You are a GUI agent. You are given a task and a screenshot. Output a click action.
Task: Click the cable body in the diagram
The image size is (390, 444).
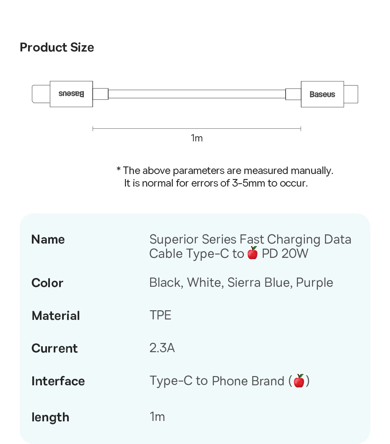point(197,94)
